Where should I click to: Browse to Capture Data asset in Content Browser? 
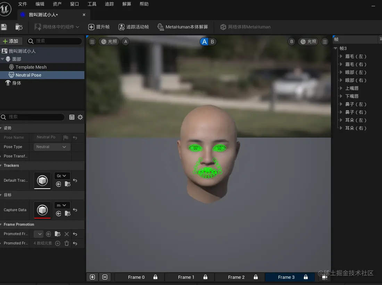(67, 214)
